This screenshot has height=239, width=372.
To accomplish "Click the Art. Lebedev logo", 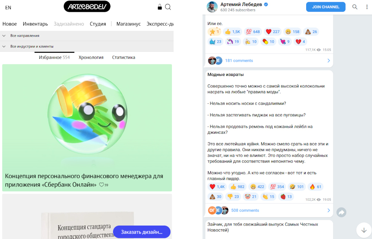I will point(87,6).
